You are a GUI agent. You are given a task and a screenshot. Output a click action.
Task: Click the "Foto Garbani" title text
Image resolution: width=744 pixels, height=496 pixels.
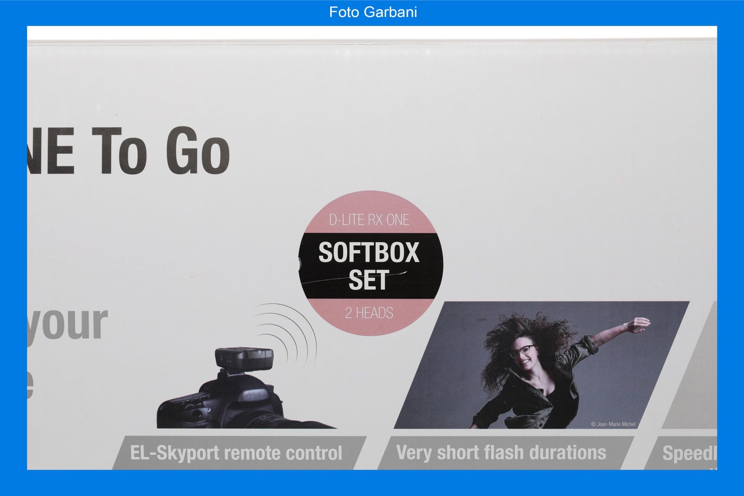point(373,12)
